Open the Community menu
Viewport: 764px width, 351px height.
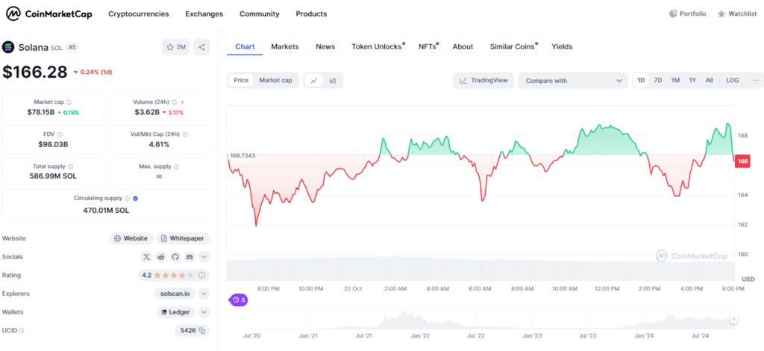point(259,13)
